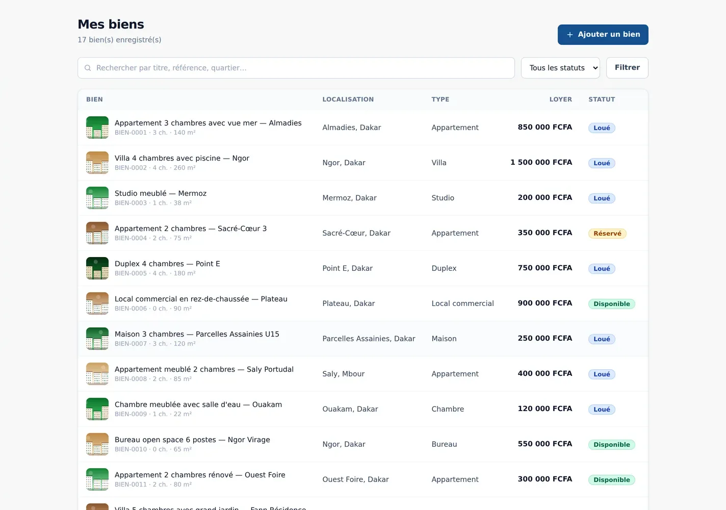Click the BIEN column header

(94, 99)
